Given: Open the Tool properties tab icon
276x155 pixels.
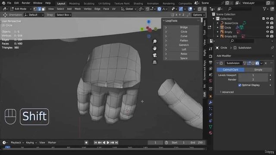Looking at the screenshot, I should 210,49.
